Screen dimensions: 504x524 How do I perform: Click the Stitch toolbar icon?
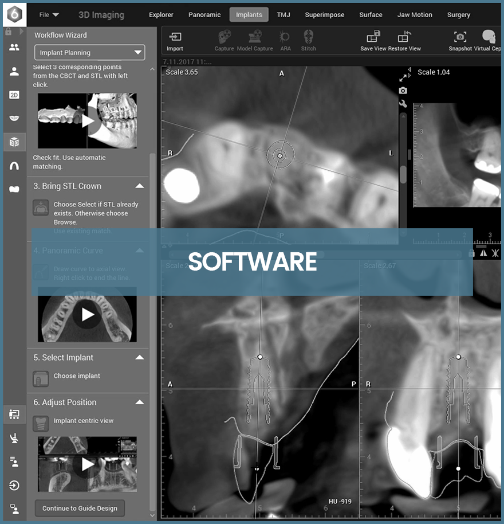tap(308, 41)
